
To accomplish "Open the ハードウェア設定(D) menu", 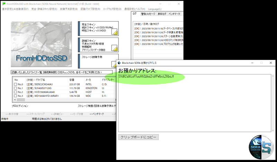I will coord(112,9).
